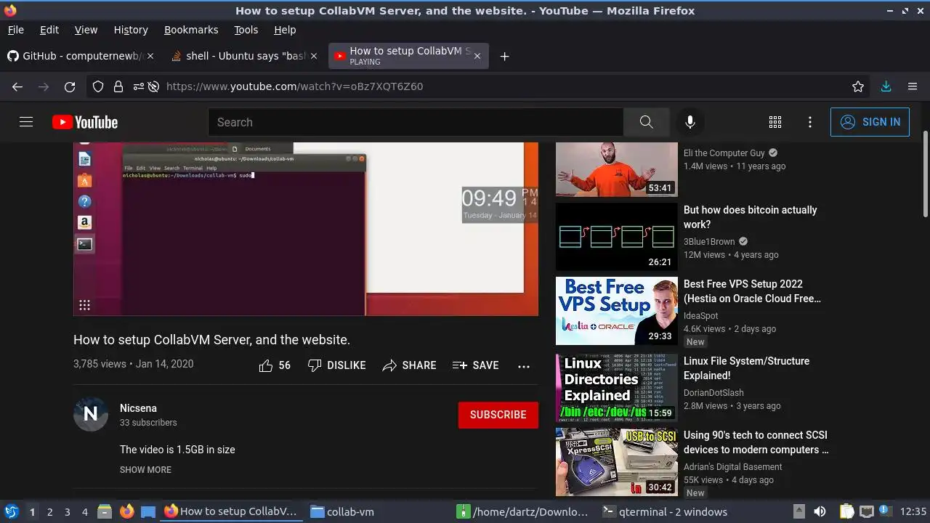Click the show desktop icon in taskbar
This screenshot has height=523, width=930.
pos(148,511)
